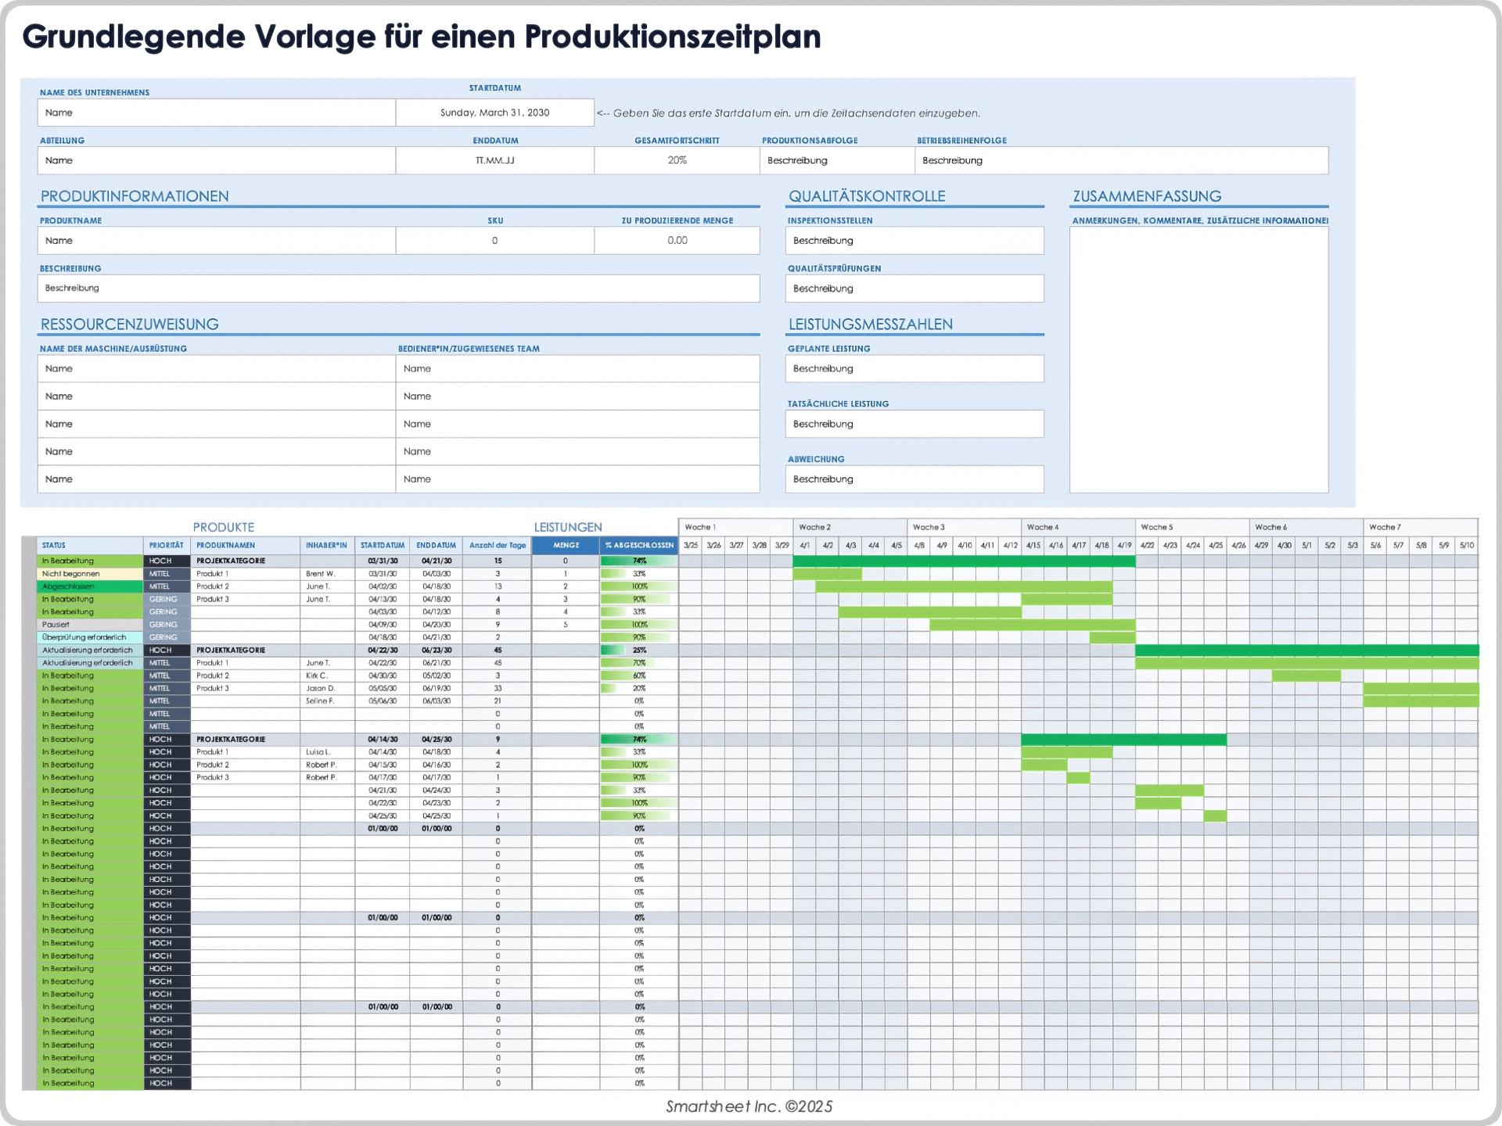Select the Abgeschlossen status cell for Produkt 2
This screenshot has height=1126, width=1502.
(x=88, y=586)
